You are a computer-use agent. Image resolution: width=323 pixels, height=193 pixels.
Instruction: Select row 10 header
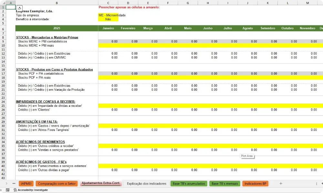pos(3,46)
